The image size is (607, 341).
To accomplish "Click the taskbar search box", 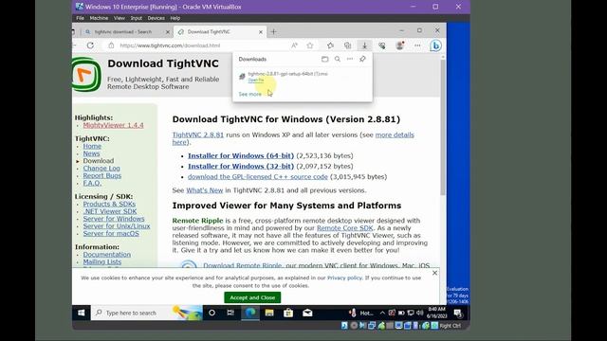I will pos(147,313).
